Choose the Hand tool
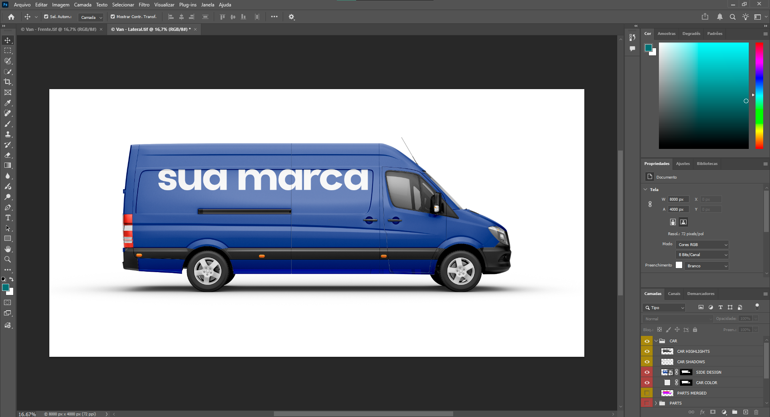The image size is (770, 417). (8, 249)
